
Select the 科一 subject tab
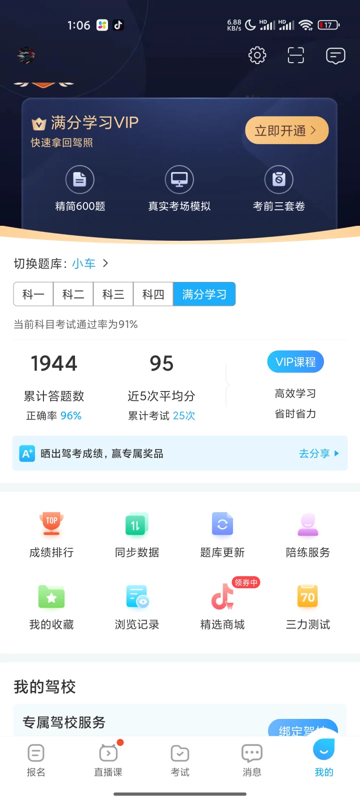pyautogui.click(x=33, y=294)
